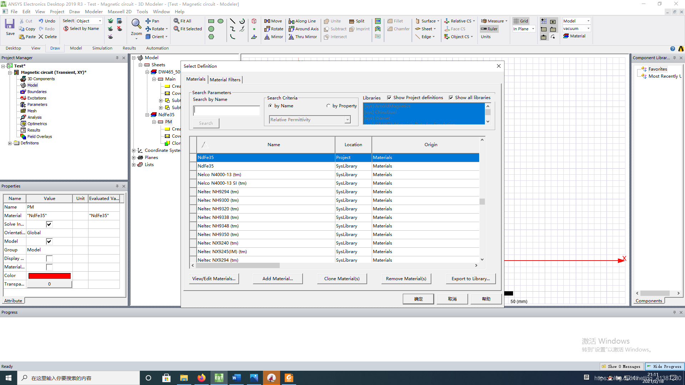Click the Cut tool icon
This screenshot has height=385, width=685.
coord(22,21)
